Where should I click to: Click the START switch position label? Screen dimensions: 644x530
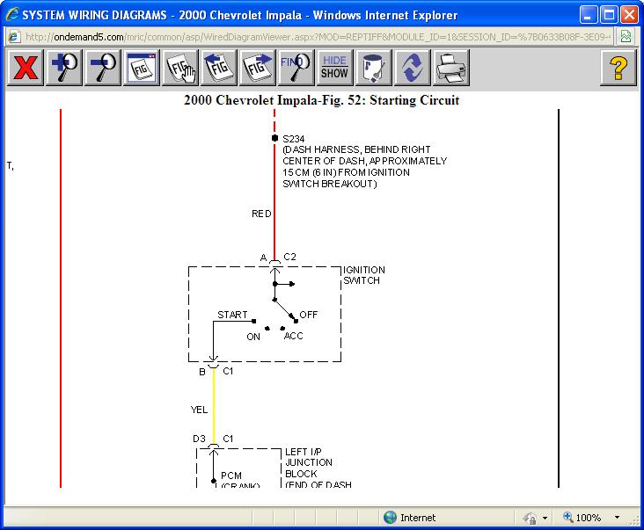pos(232,315)
